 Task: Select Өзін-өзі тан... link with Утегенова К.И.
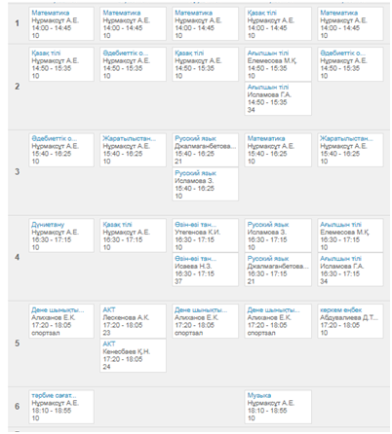pos(195,225)
